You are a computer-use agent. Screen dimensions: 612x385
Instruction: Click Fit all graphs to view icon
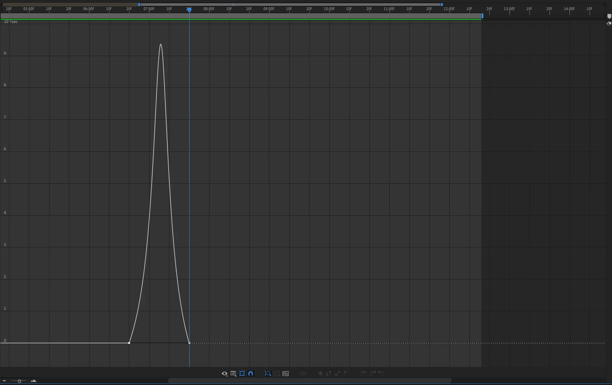point(285,374)
